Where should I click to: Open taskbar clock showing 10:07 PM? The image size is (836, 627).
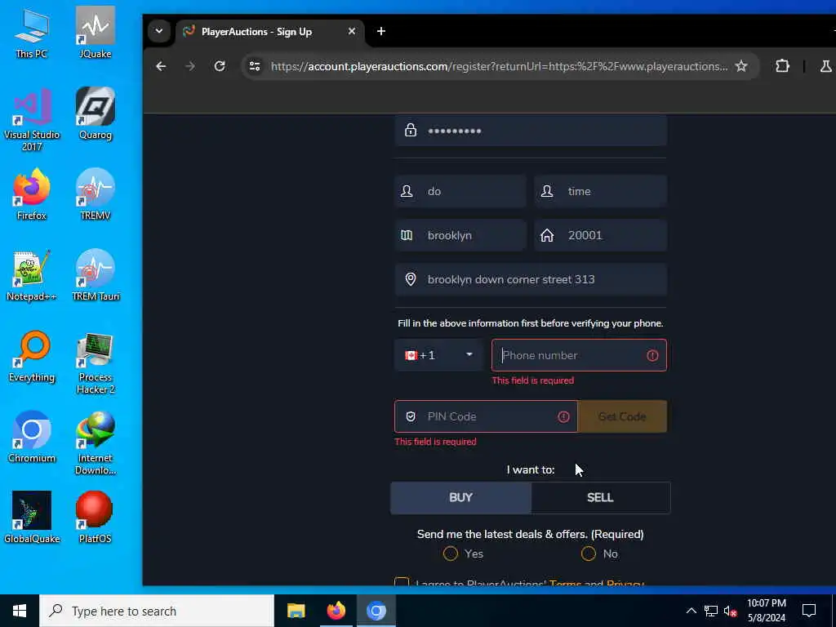[x=766, y=611]
